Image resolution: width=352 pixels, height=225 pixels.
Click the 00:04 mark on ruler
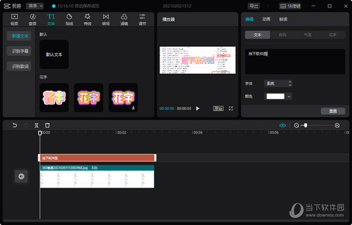pyautogui.click(x=197, y=132)
